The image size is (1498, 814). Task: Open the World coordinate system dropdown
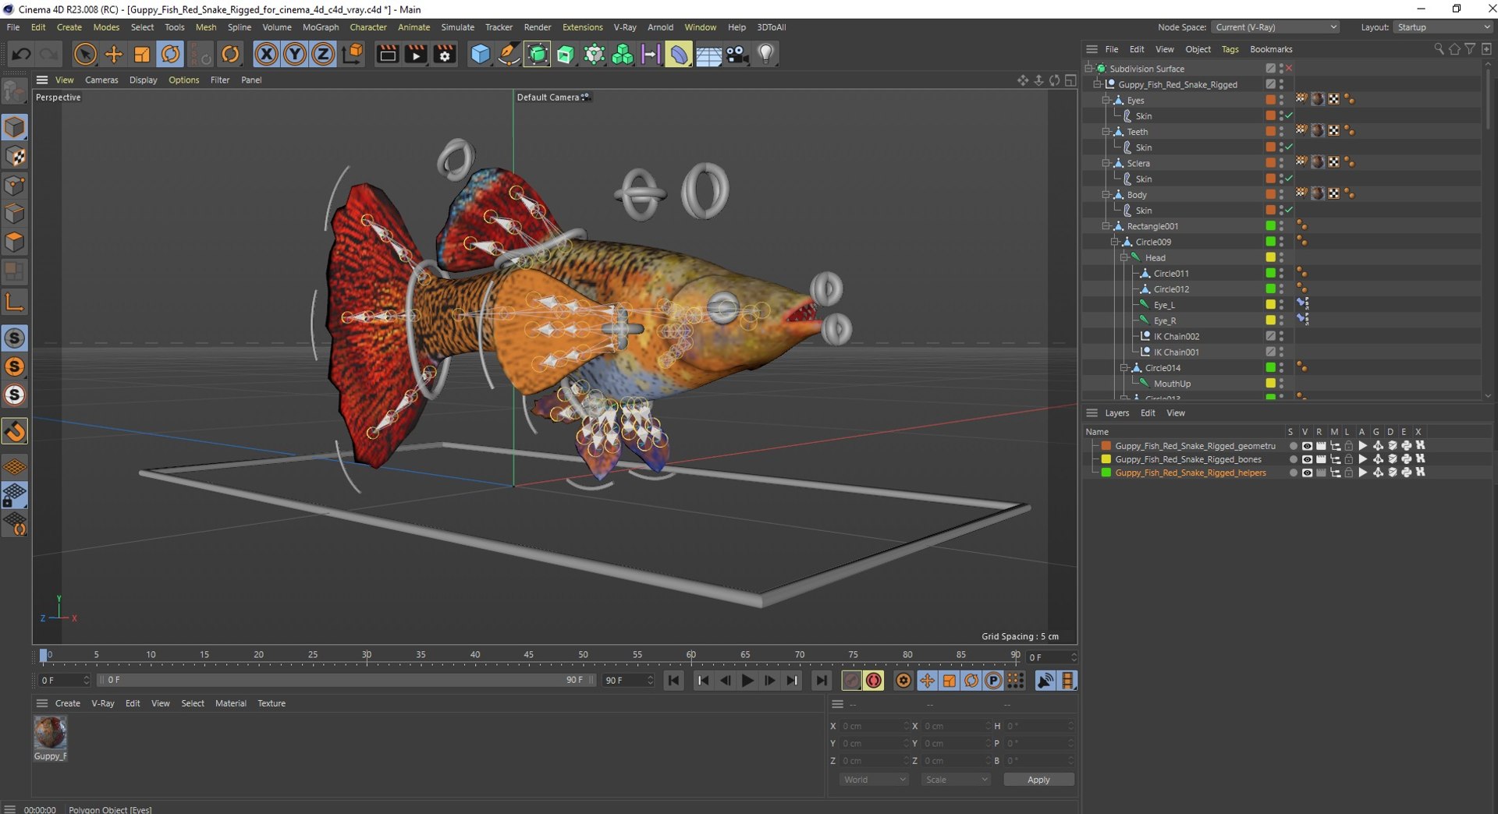click(875, 780)
